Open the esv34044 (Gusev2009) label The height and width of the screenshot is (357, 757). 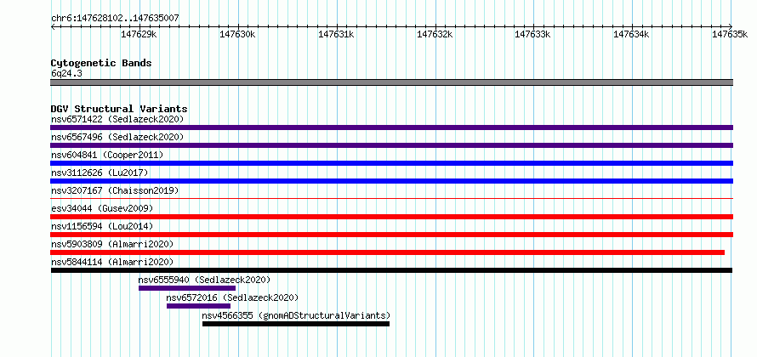tap(102, 208)
